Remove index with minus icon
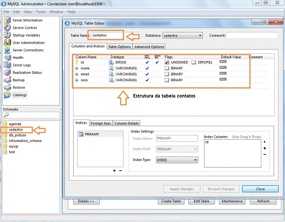The image size is (285, 222). click(121, 171)
